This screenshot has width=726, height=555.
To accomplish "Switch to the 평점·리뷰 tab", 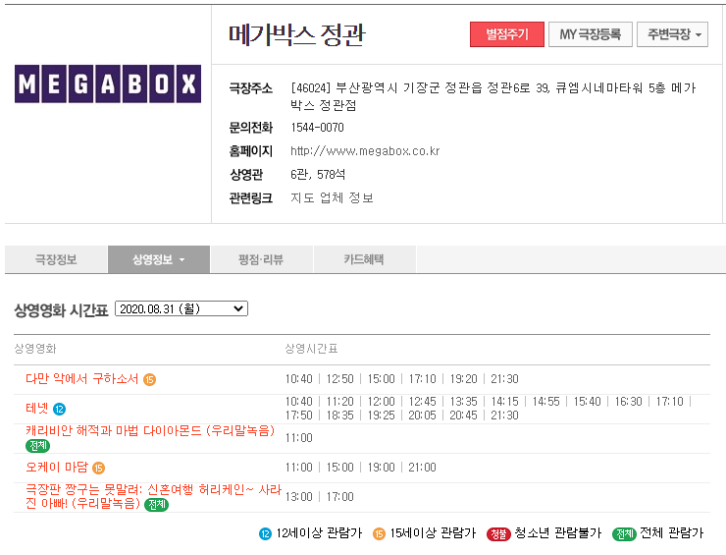I will coord(261,259).
